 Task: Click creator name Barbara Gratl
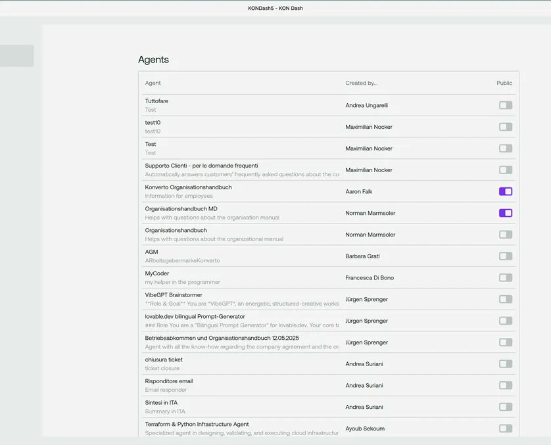[362, 256]
